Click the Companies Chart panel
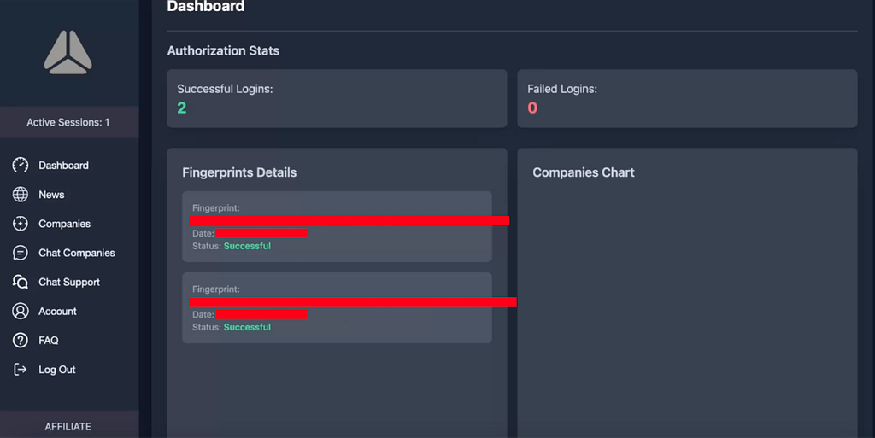This screenshot has height=438, width=875. [687, 293]
